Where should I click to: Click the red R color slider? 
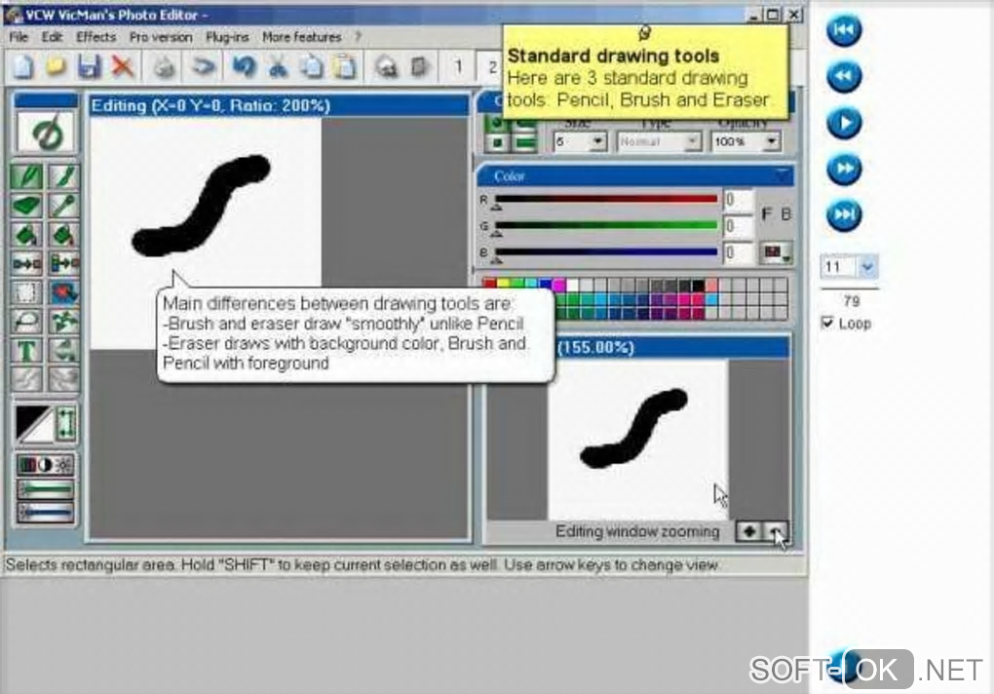605,199
